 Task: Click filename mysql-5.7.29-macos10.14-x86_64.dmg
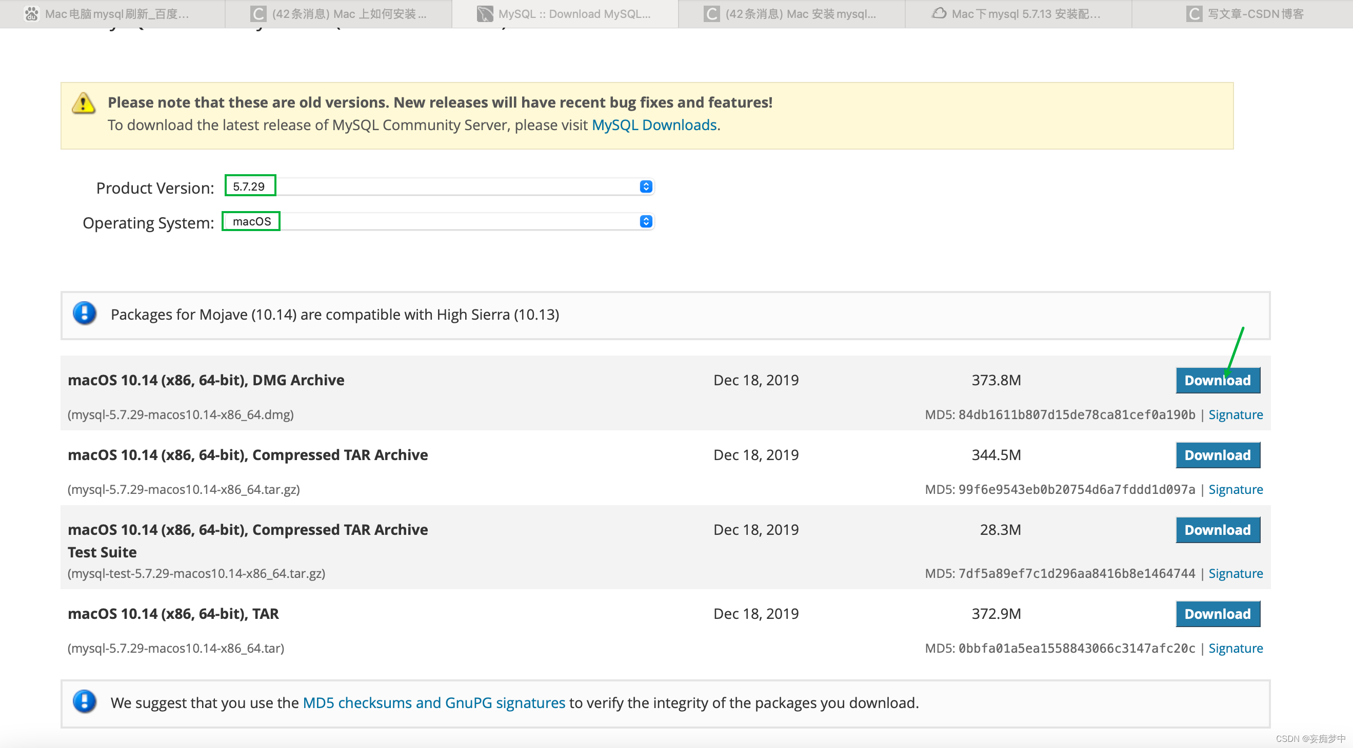click(181, 414)
